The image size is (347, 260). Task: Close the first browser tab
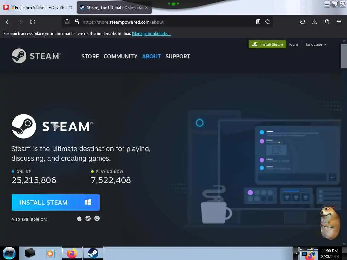pos(70,7)
